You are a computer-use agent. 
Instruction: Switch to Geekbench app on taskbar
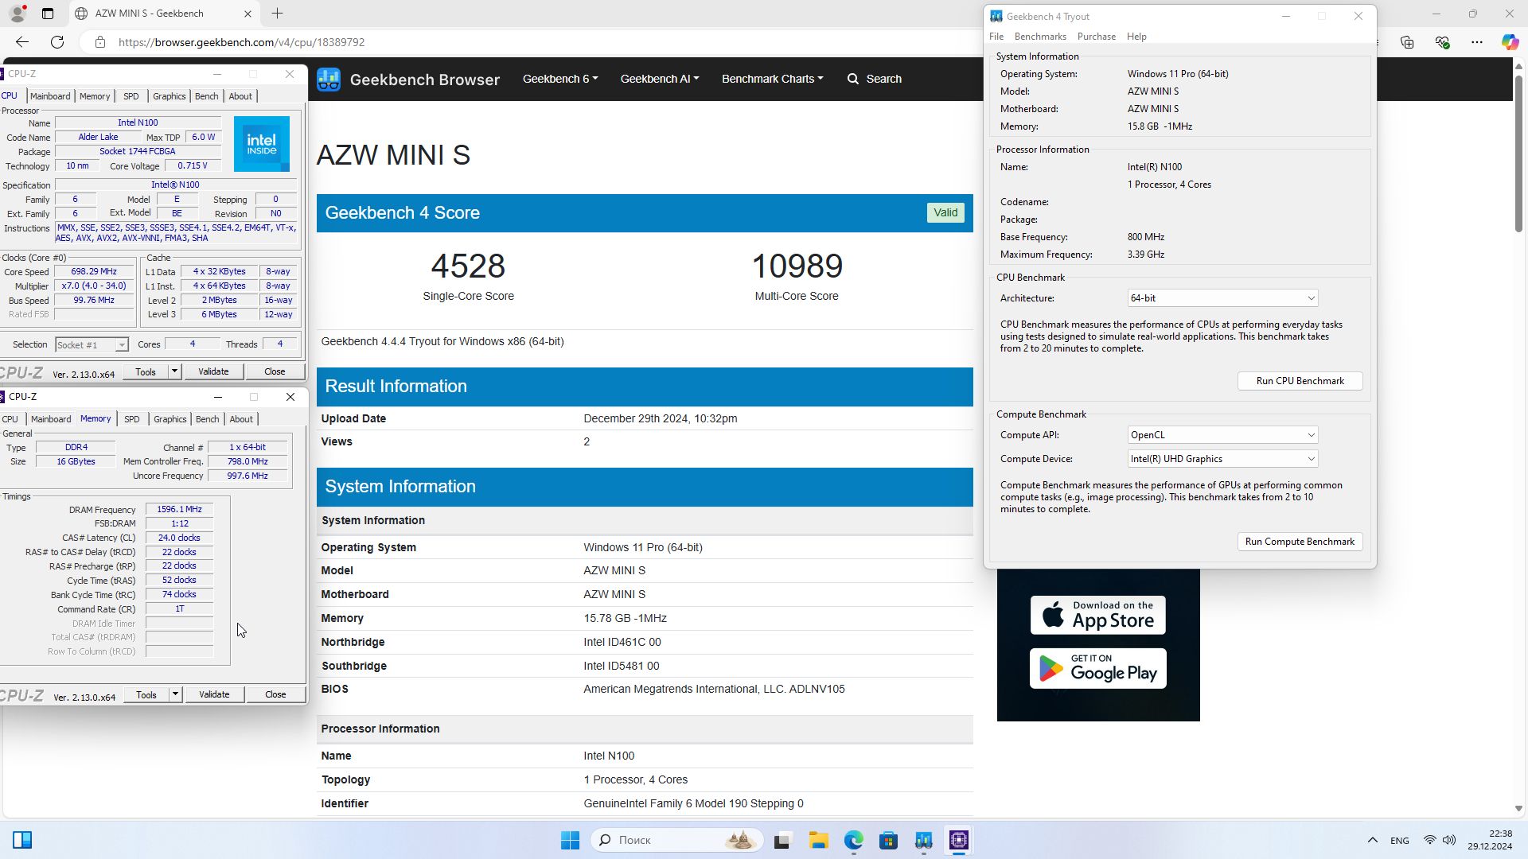coord(923,840)
